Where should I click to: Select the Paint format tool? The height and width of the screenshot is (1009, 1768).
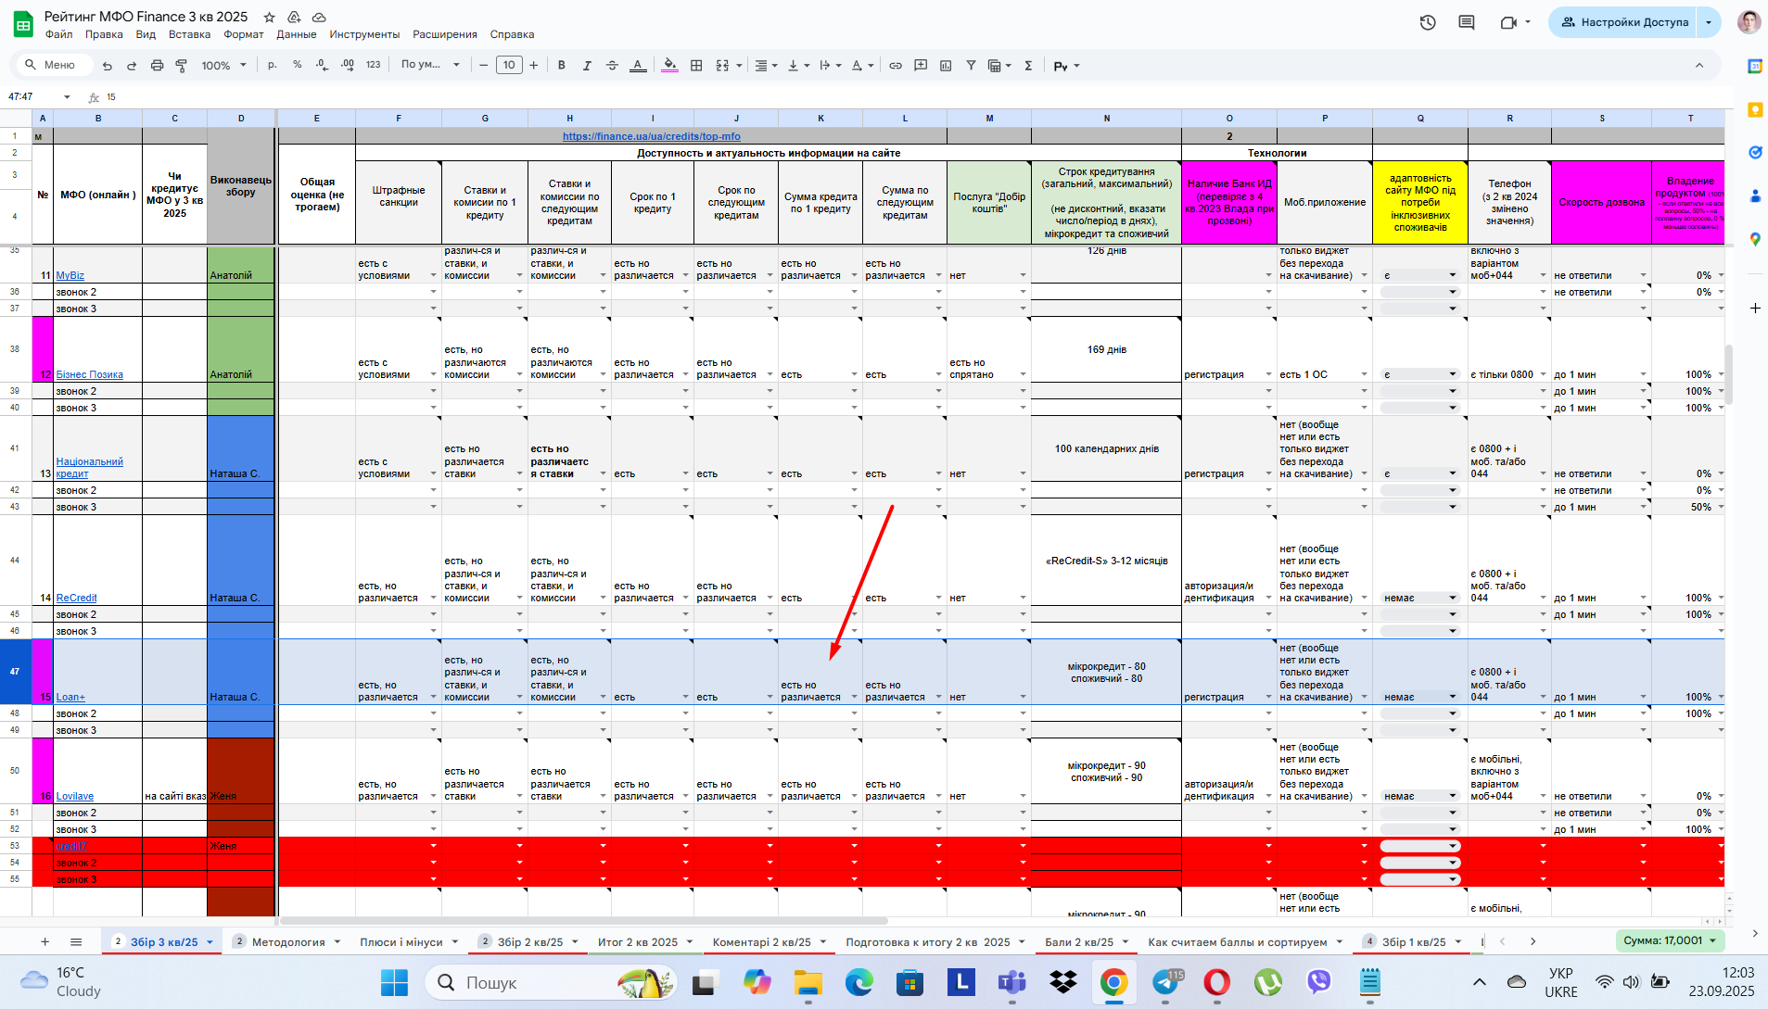[182, 66]
